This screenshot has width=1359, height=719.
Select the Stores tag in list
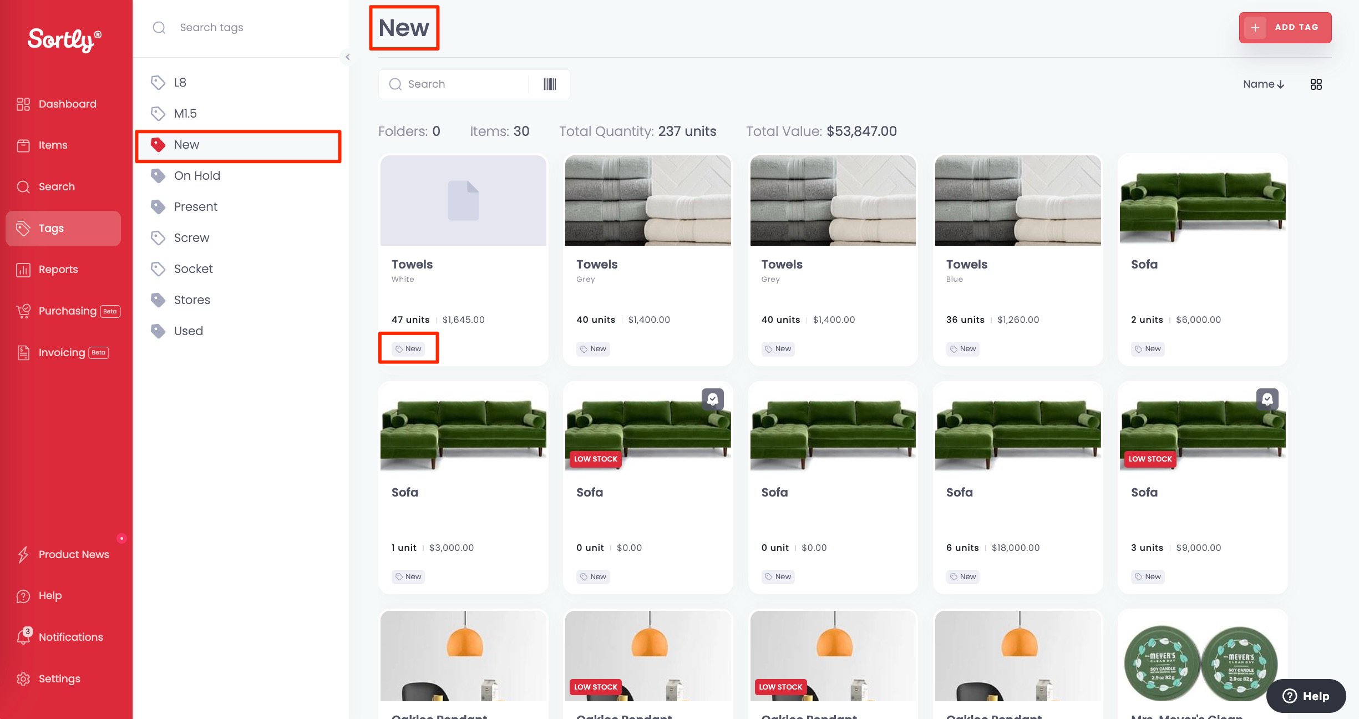point(192,300)
